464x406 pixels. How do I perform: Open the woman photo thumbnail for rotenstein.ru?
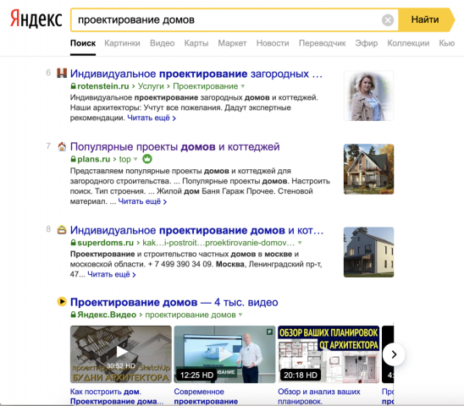(x=368, y=96)
